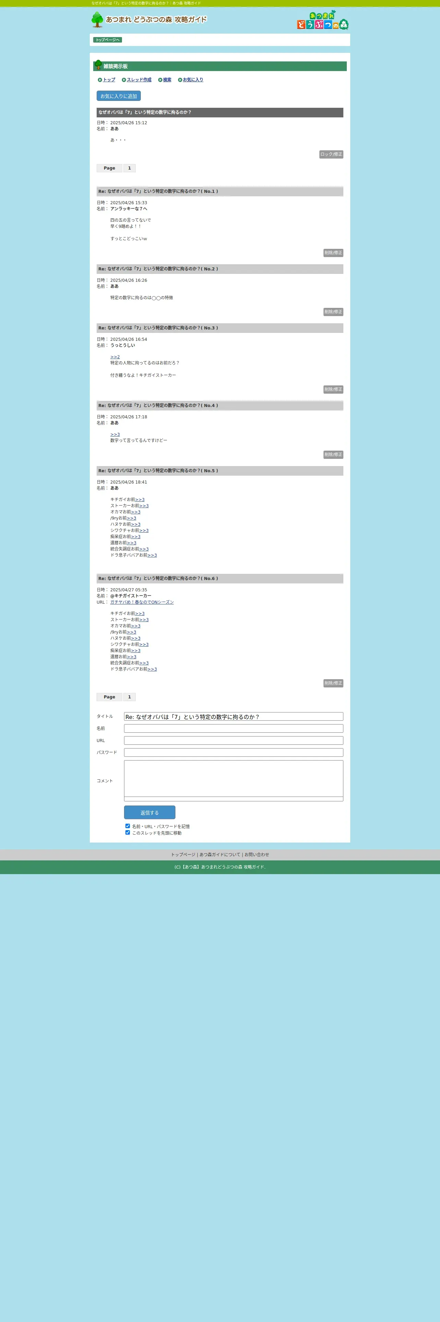Open the 検索 link
Screen dimensions: 440x1322
[167, 80]
